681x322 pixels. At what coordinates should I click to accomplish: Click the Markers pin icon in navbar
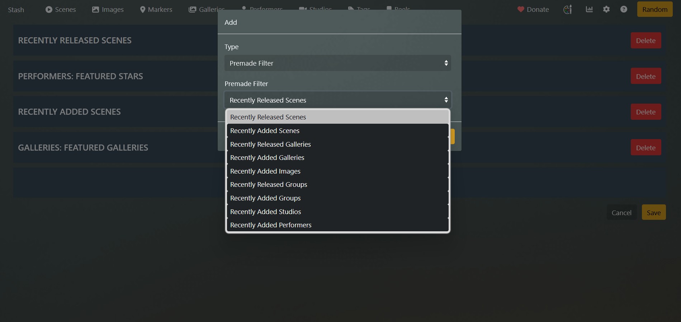(143, 10)
